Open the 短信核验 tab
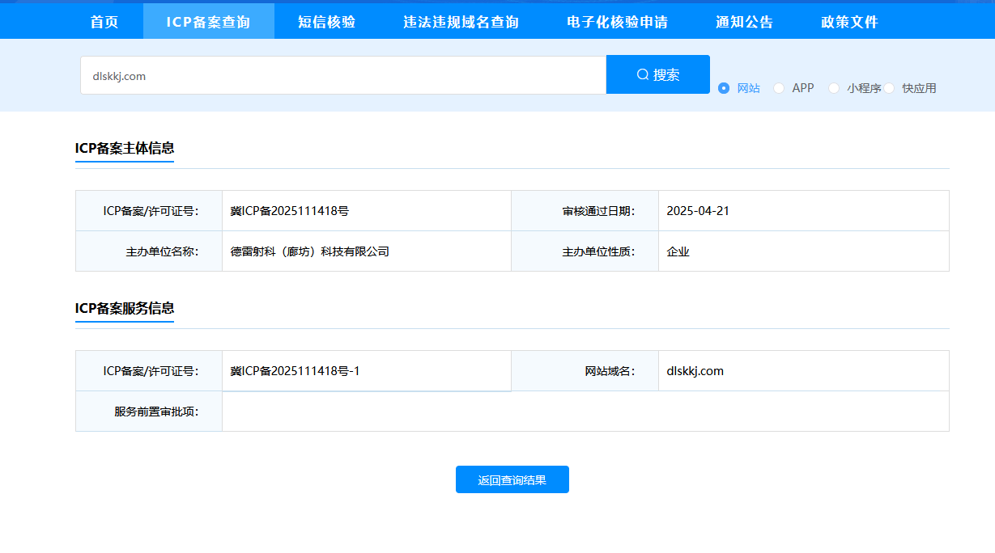The image size is (995, 553). 326,22
